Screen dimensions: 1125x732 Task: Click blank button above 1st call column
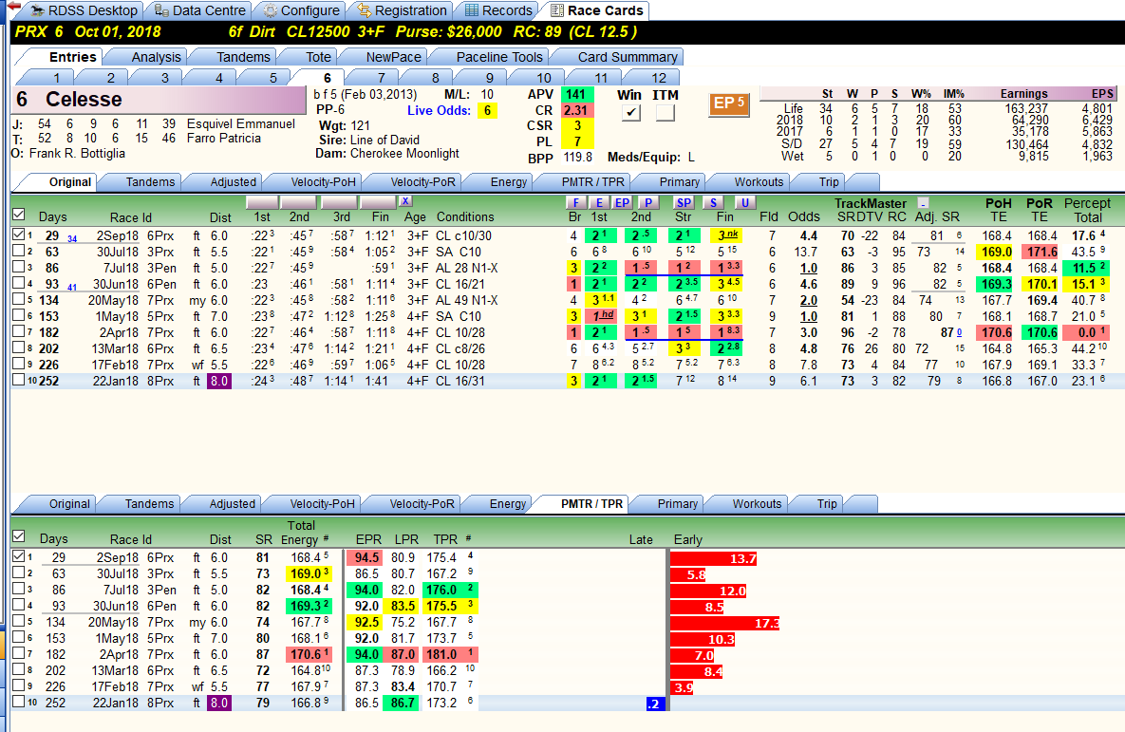pyautogui.click(x=262, y=201)
